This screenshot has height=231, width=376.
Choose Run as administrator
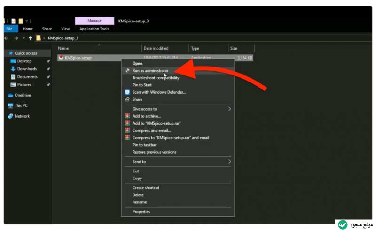[x=150, y=71]
